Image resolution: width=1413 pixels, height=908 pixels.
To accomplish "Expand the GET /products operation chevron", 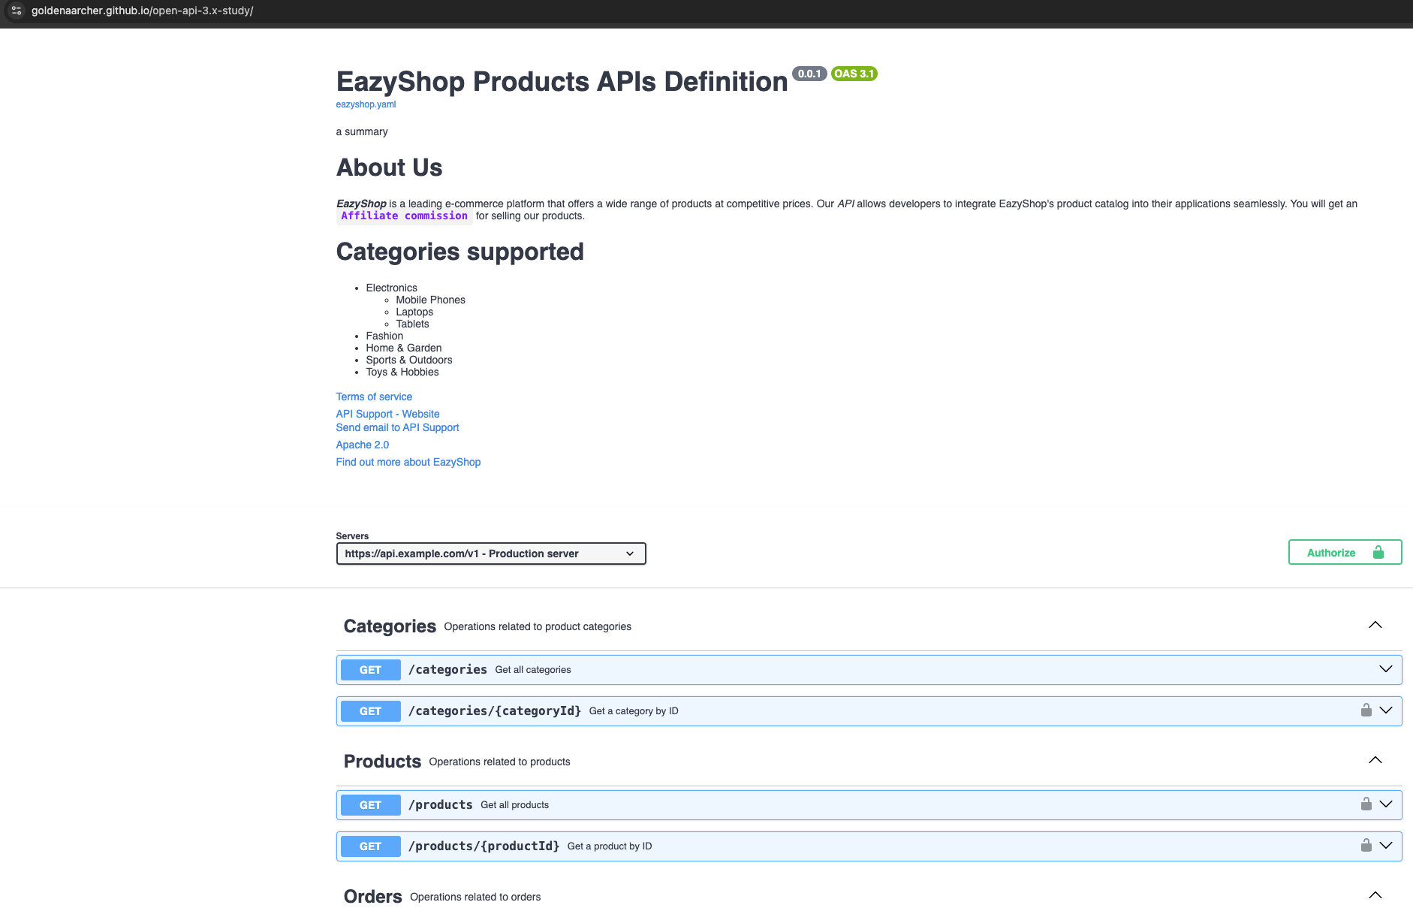I will click(1386, 804).
